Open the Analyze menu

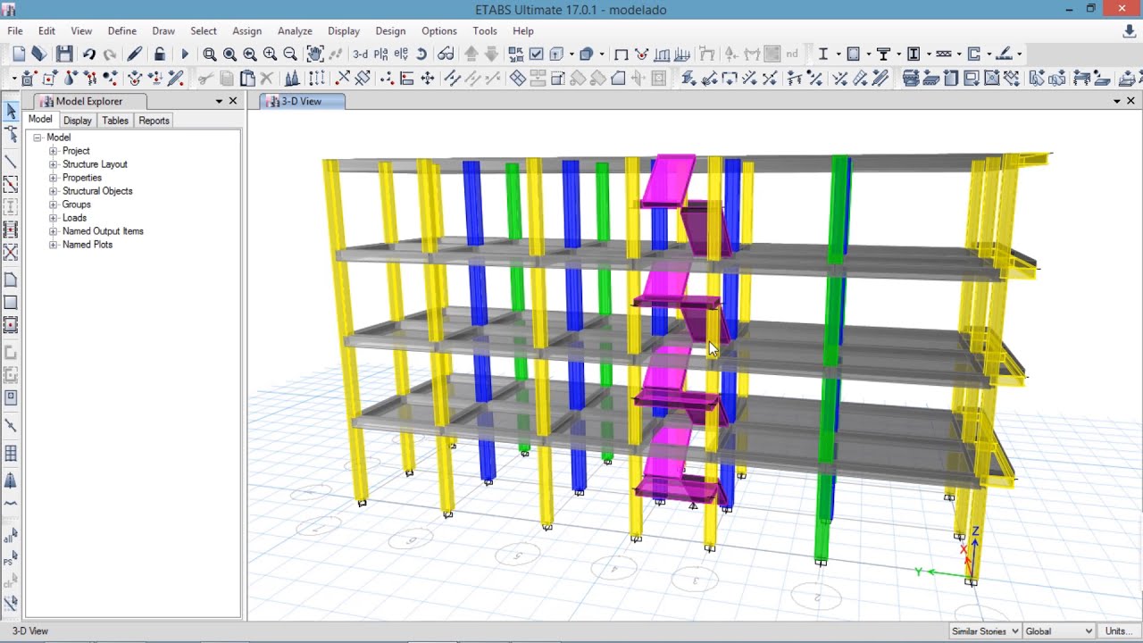[295, 30]
